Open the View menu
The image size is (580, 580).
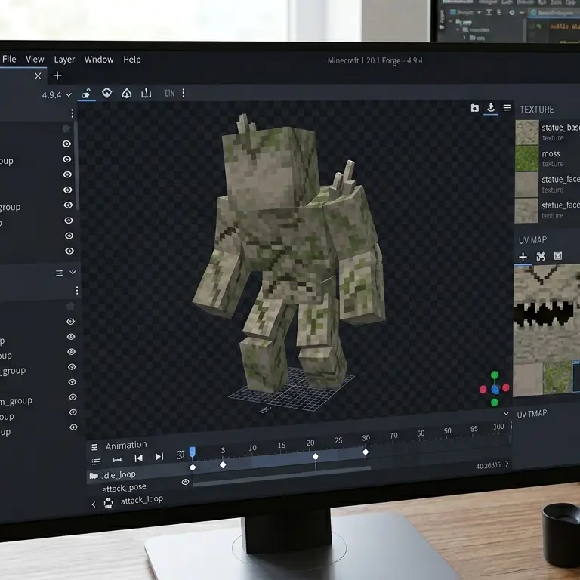[35, 59]
